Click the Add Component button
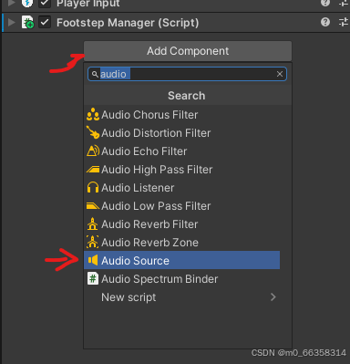 [x=188, y=51]
